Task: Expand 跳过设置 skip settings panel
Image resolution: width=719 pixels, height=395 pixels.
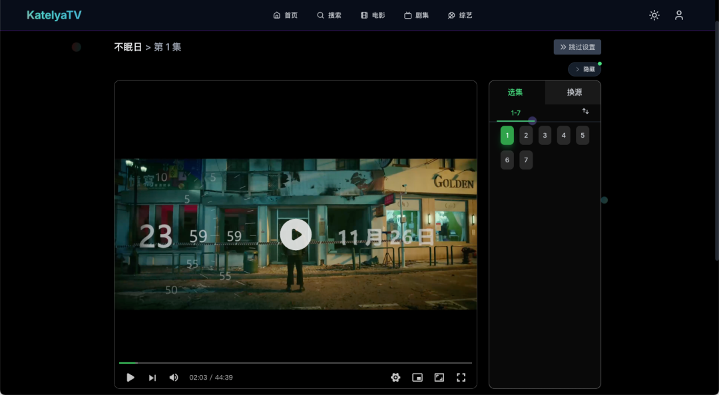Action: (578, 47)
